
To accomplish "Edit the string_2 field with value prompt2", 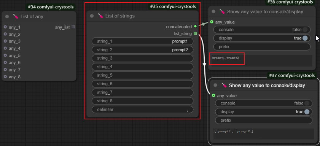I will pos(142,50).
